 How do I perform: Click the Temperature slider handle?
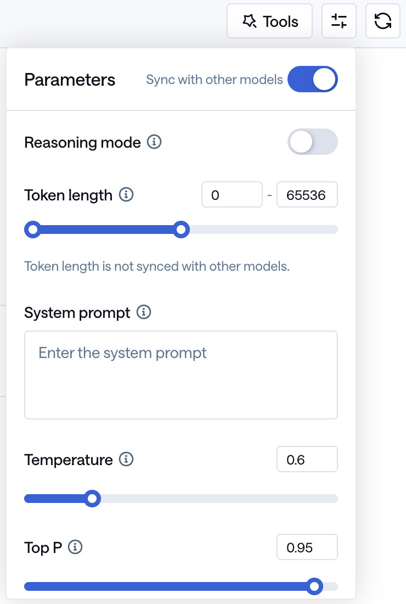tap(93, 499)
